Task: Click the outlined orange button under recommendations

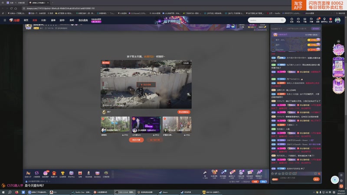Action: (x=155, y=140)
